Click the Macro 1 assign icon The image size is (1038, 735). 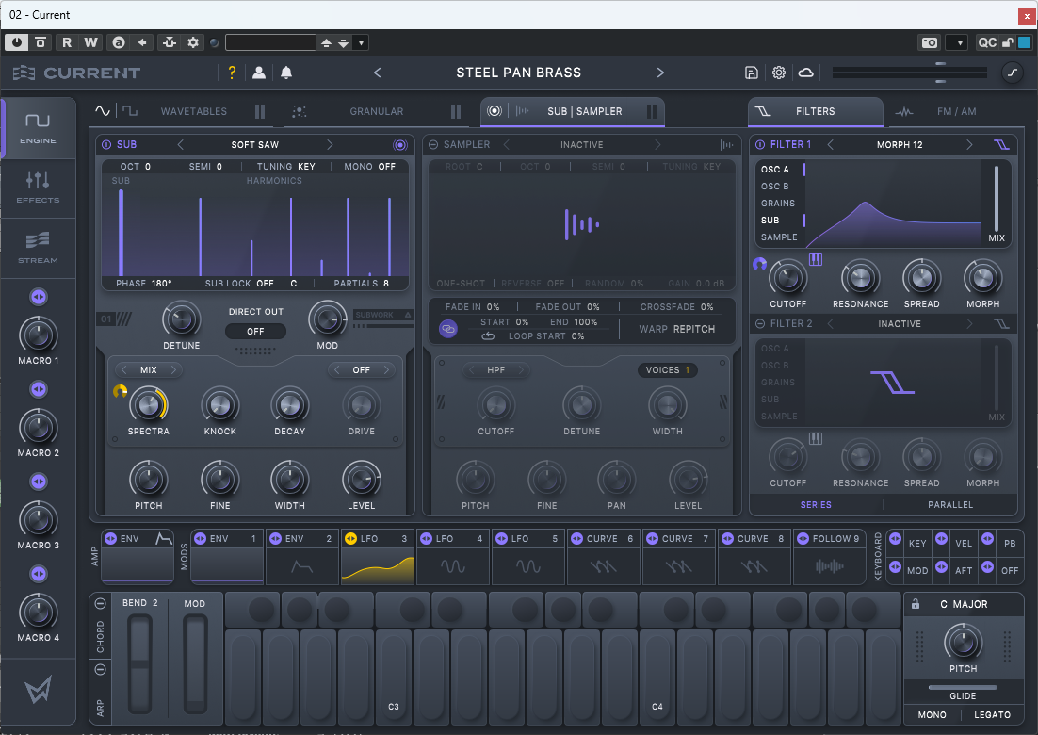tap(39, 298)
